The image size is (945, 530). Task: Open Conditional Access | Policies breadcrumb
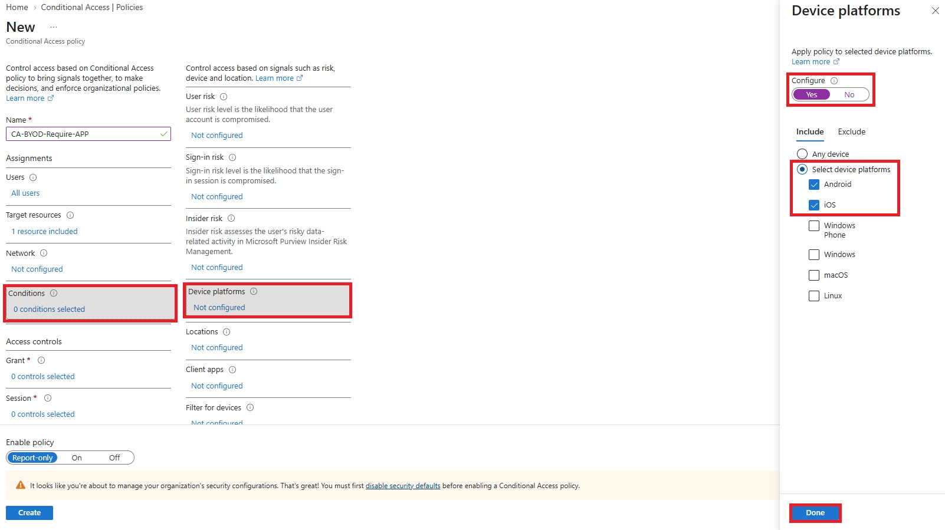pos(92,7)
